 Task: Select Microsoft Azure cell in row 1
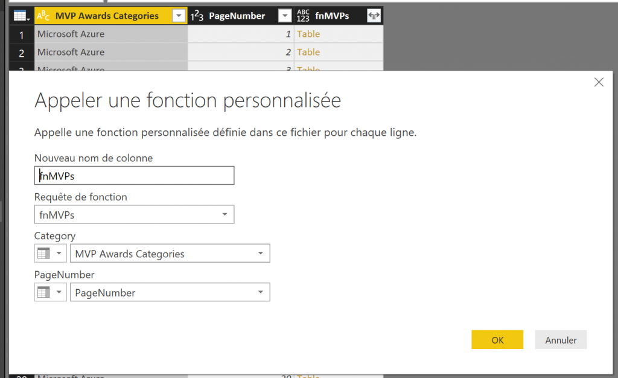[x=111, y=34]
